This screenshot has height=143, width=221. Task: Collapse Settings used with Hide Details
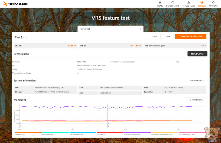tap(197, 54)
